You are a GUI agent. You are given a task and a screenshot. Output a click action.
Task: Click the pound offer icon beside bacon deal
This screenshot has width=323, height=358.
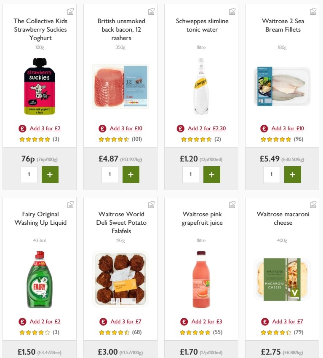pos(101,128)
